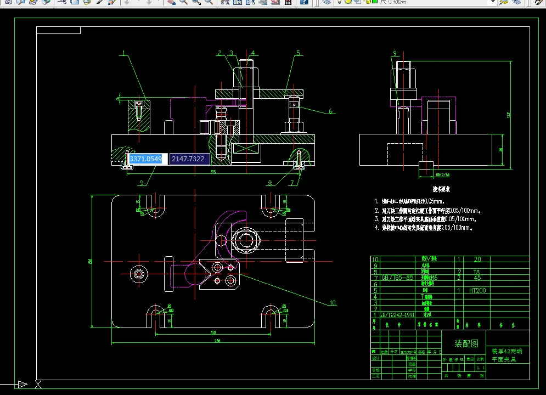The width and height of the screenshot is (546, 395).
Task: Click the 3371.0549 dynamic input field
Action: click(145, 159)
